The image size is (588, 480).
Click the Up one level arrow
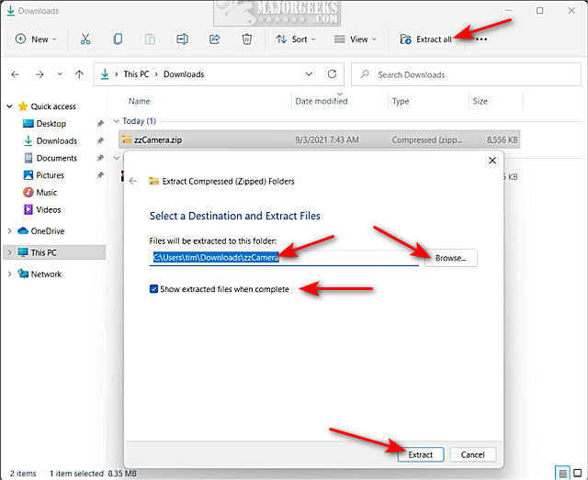point(79,74)
